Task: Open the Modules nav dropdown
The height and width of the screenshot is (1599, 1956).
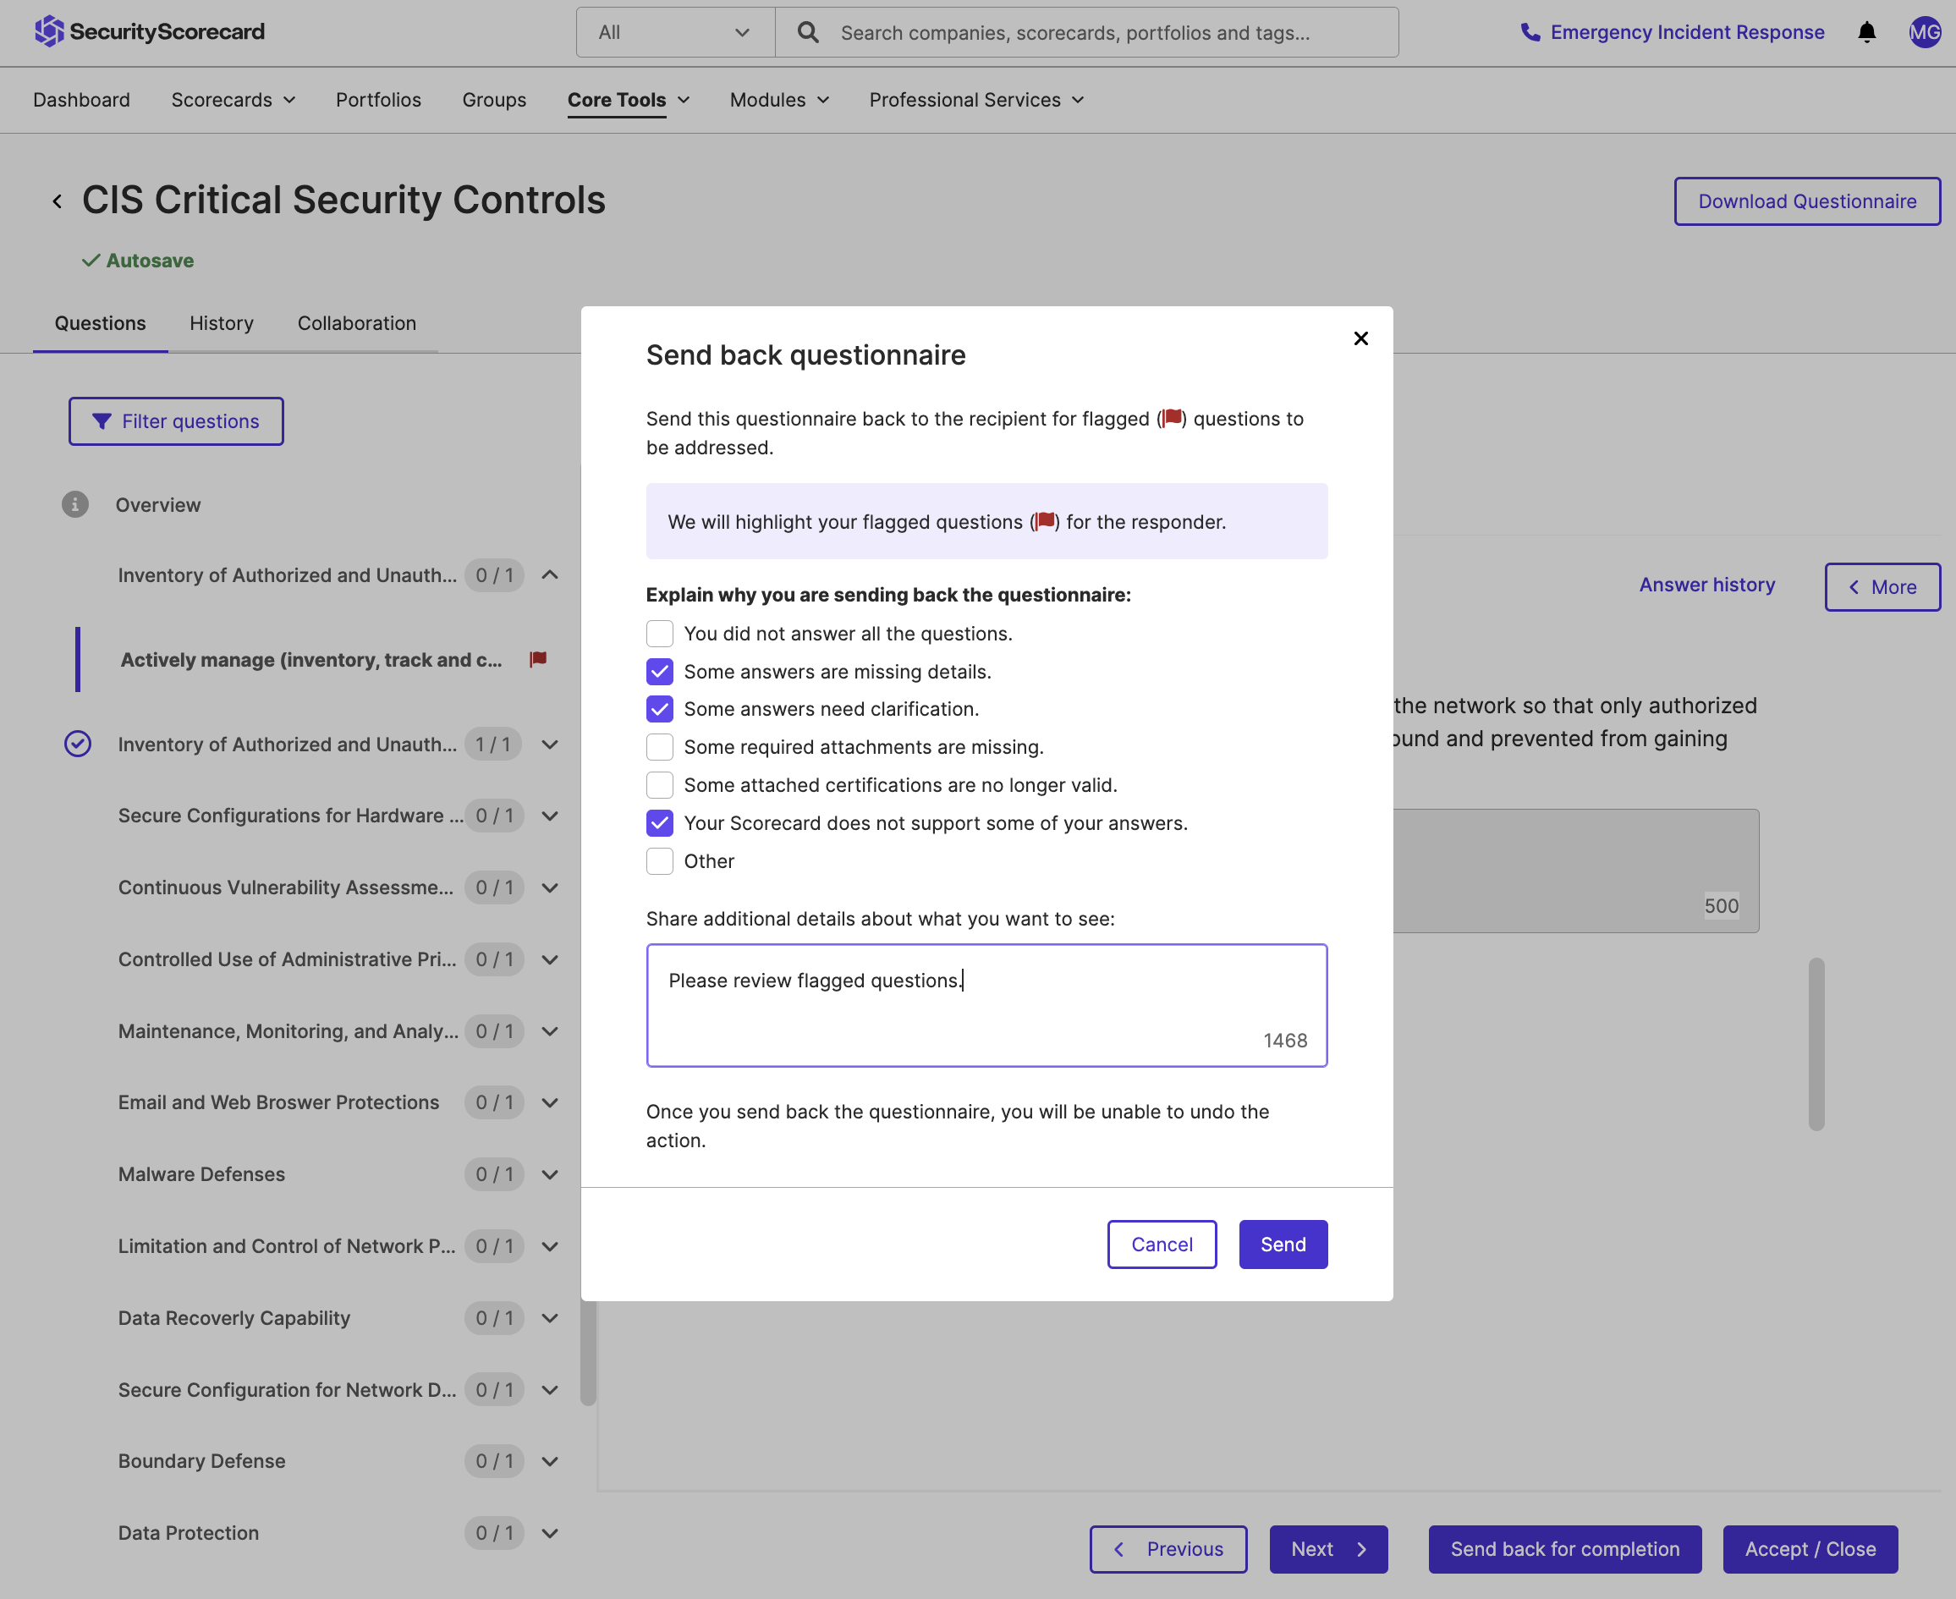Action: pos(779,100)
